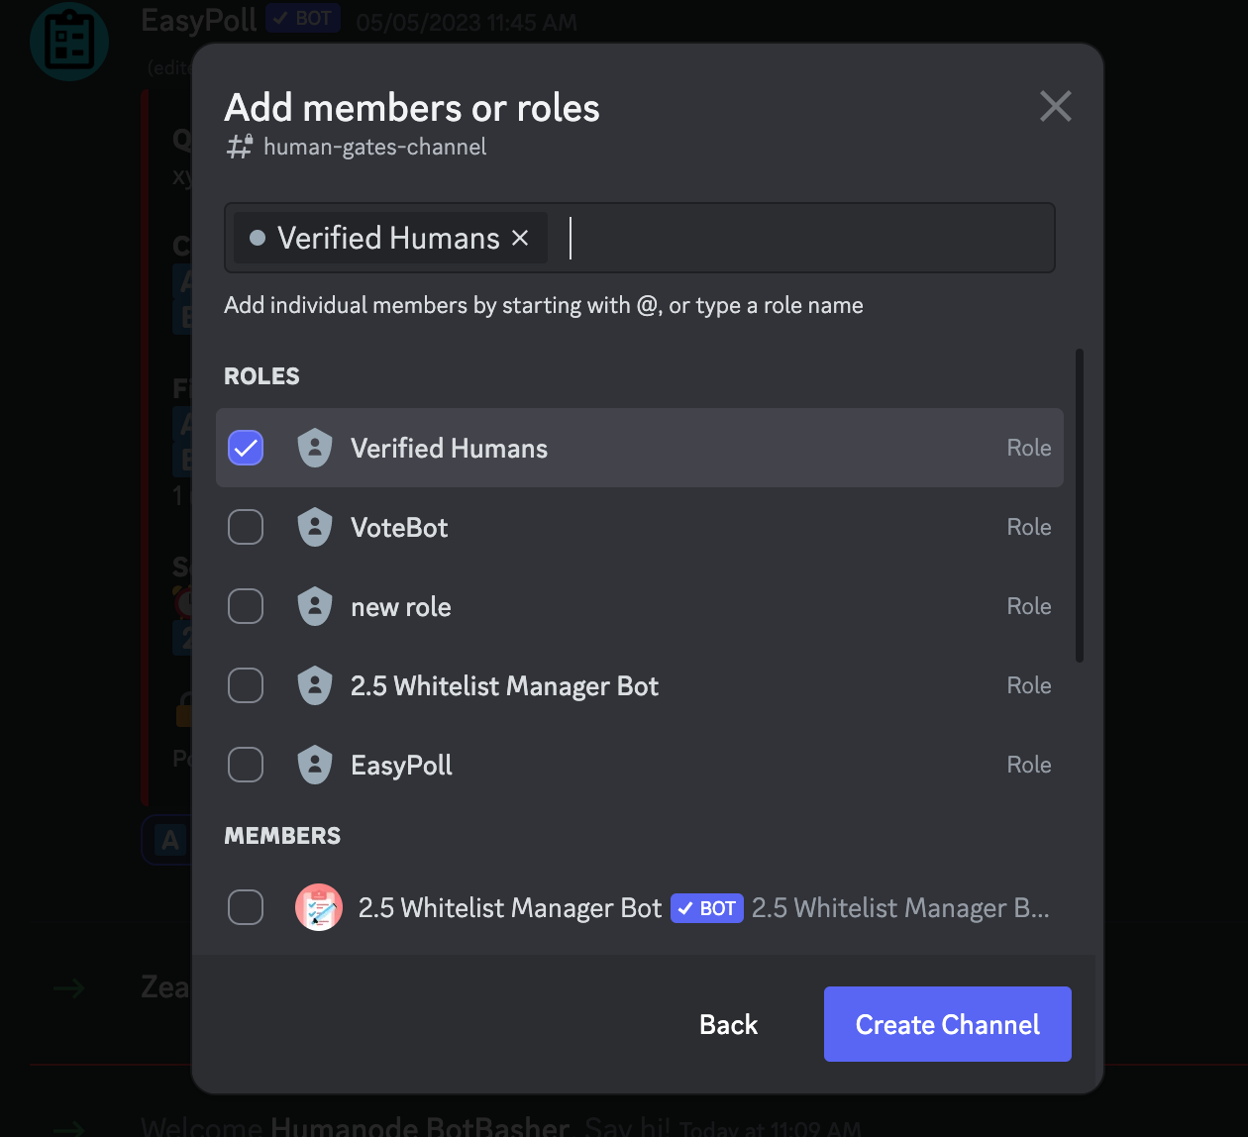
Task: Click the ROLES section heading
Action: (x=261, y=376)
